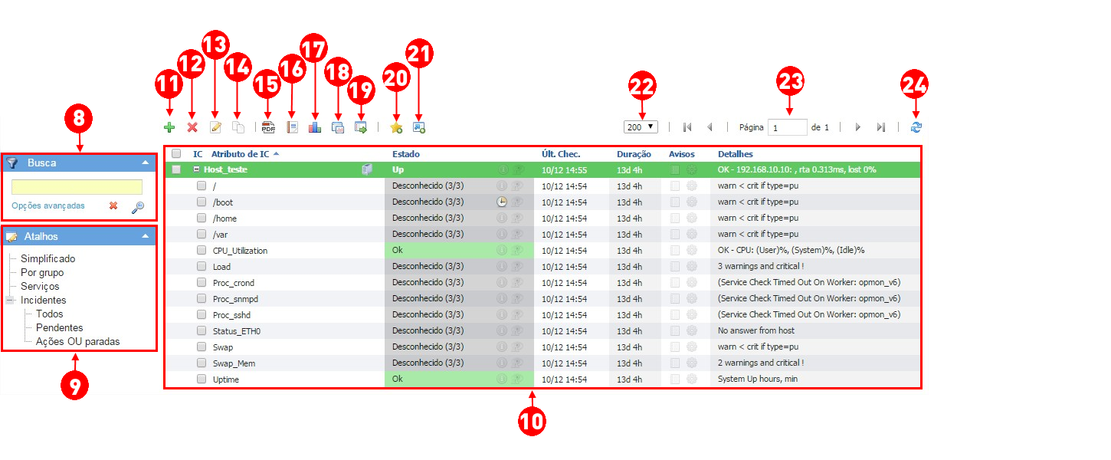
Task: Open the 200 items-per-page dropdown
Action: click(x=641, y=127)
